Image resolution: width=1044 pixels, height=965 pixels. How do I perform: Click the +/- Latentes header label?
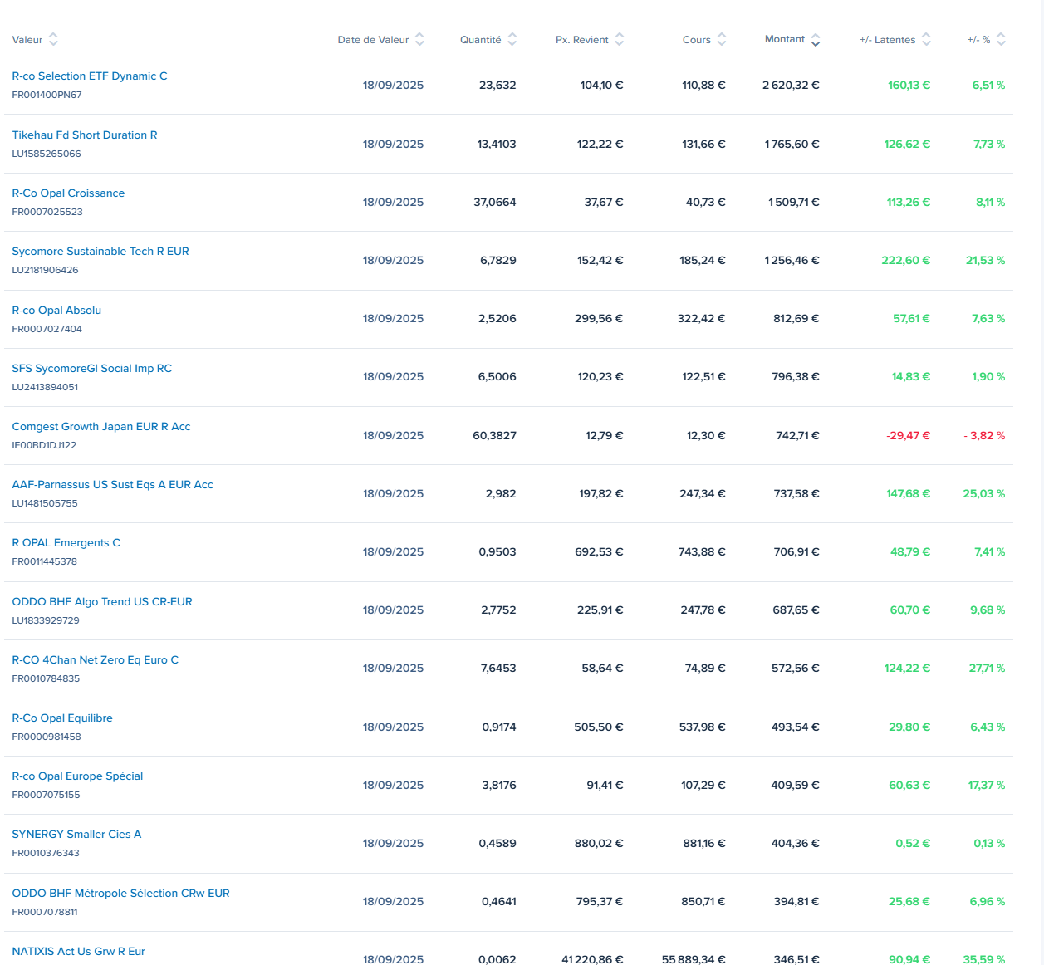(888, 40)
